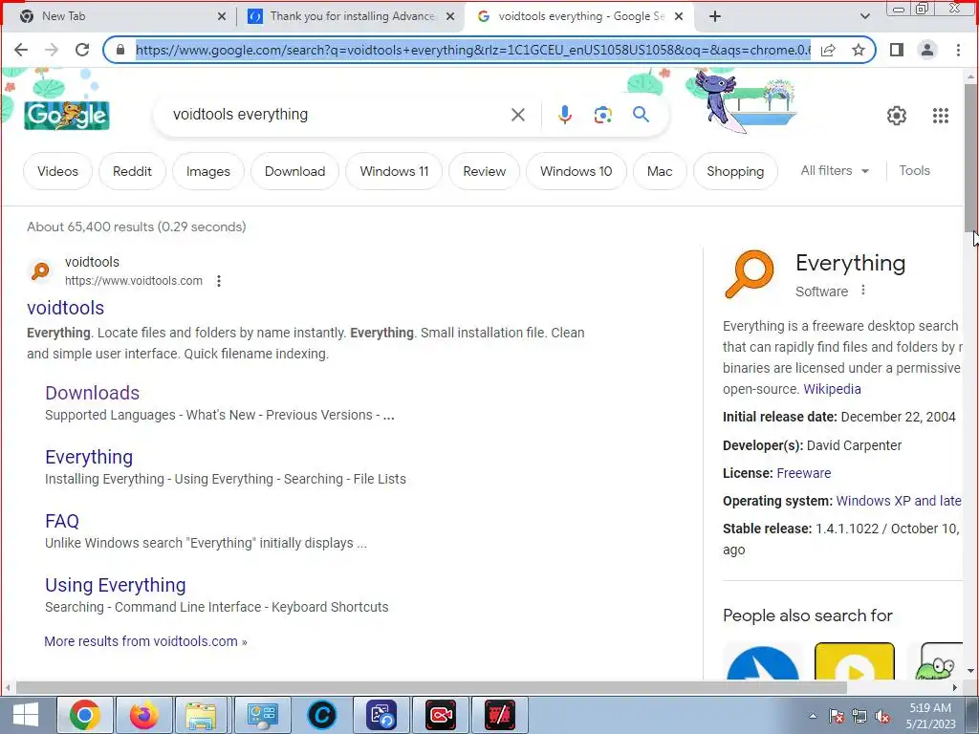Apply the Review filter chip
The width and height of the screenshot is (979, 734).
484,171
